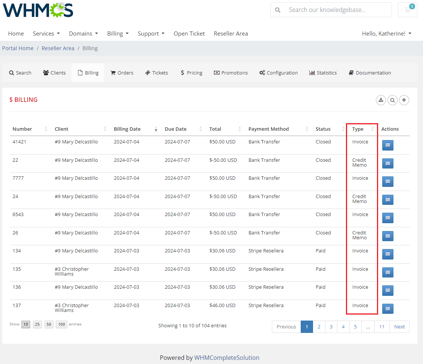The width and height of the screenshot is (423, 364).
Task: Open the shopping cart icon
Action: [408, 10]
